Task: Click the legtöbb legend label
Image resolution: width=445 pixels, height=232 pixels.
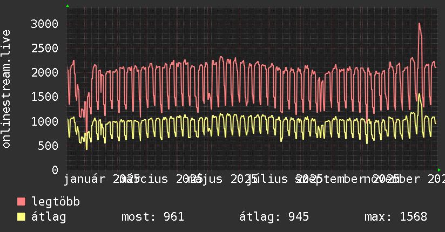Action: tap(56, 202)
